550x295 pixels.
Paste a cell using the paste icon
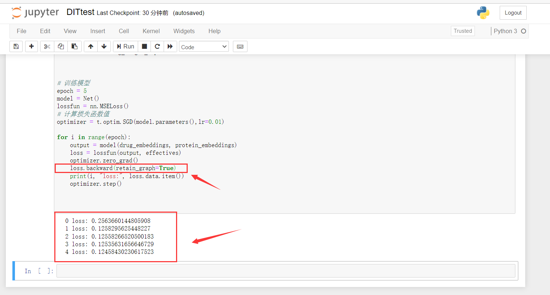tap(75, 46)
